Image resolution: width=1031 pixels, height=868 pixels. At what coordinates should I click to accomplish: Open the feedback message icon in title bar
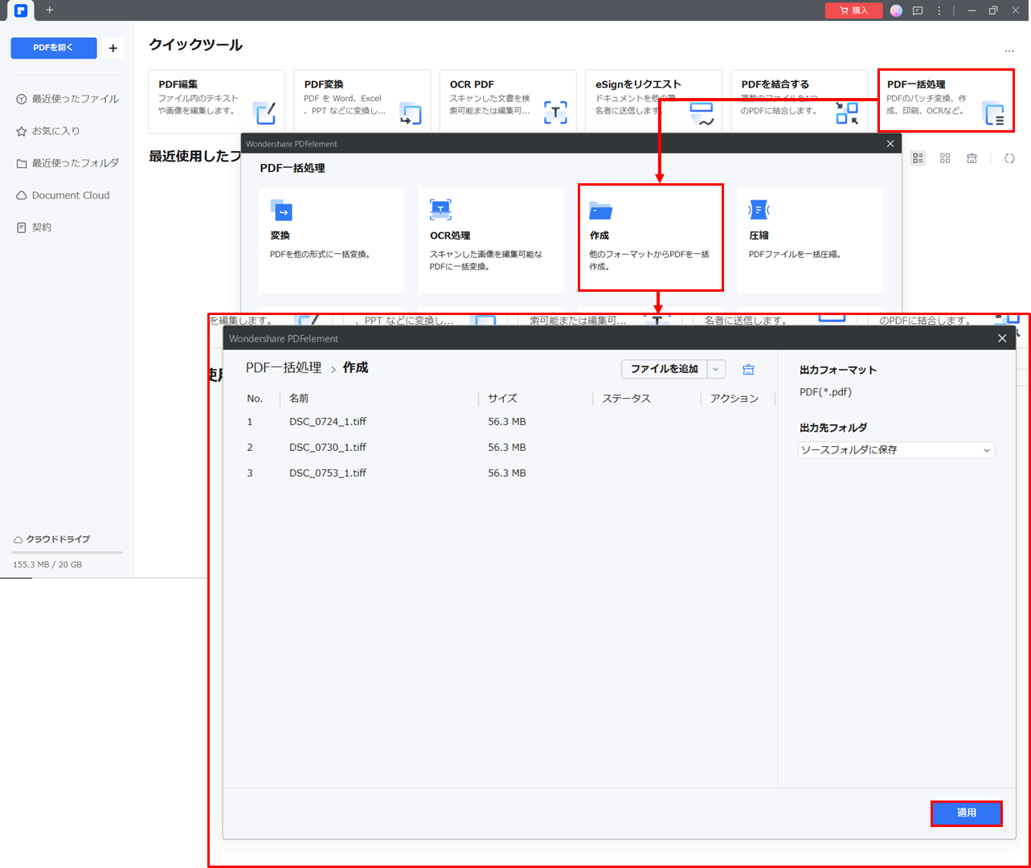tap(918, 10)
